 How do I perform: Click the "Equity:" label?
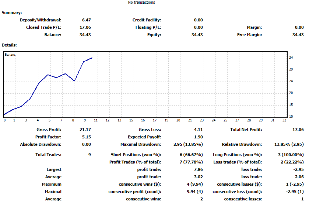154,35
